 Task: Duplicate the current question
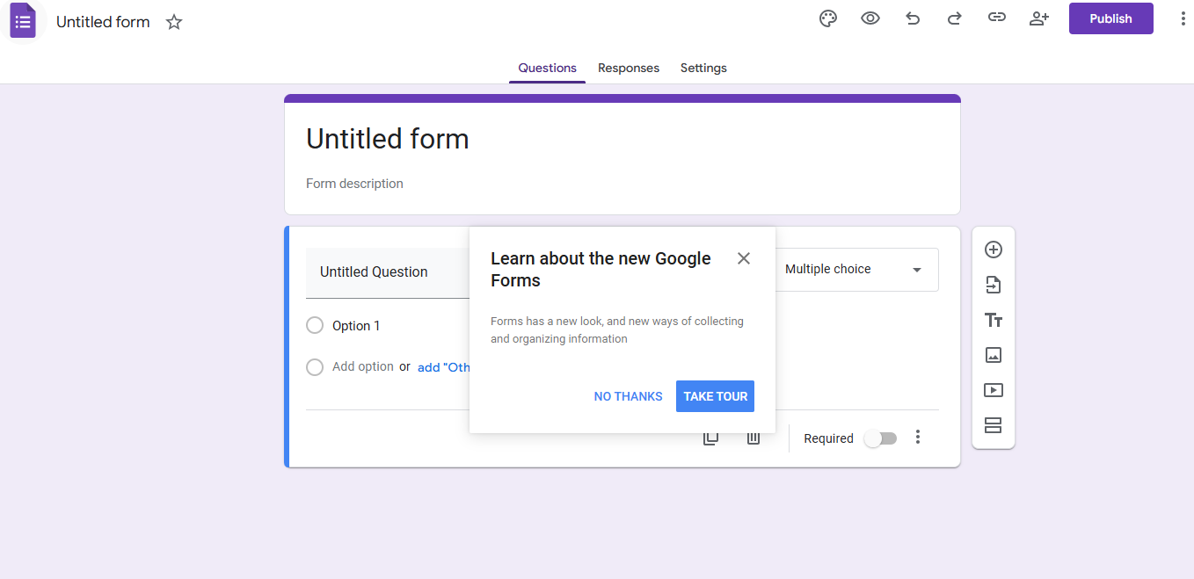coord(710,437)
